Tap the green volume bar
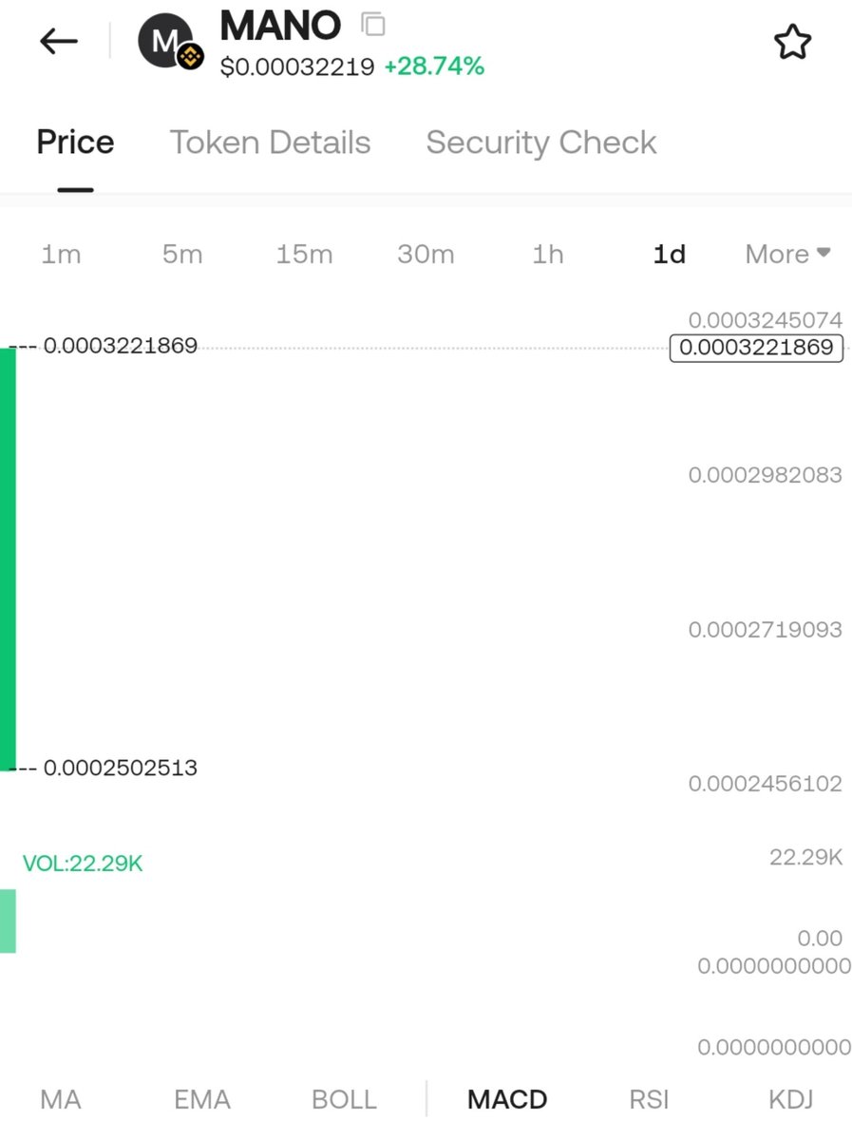Viewport: 852px width, 1140px height. [x=8, y=921]
